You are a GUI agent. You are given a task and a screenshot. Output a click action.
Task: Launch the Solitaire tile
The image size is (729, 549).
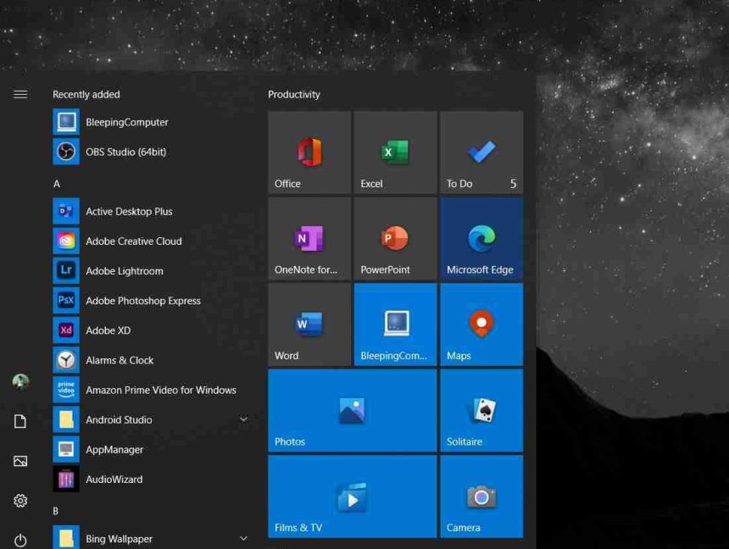[x=481, y=410]
